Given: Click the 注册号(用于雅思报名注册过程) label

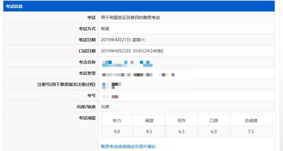Looking at the screenshot, I should point(66,84).
